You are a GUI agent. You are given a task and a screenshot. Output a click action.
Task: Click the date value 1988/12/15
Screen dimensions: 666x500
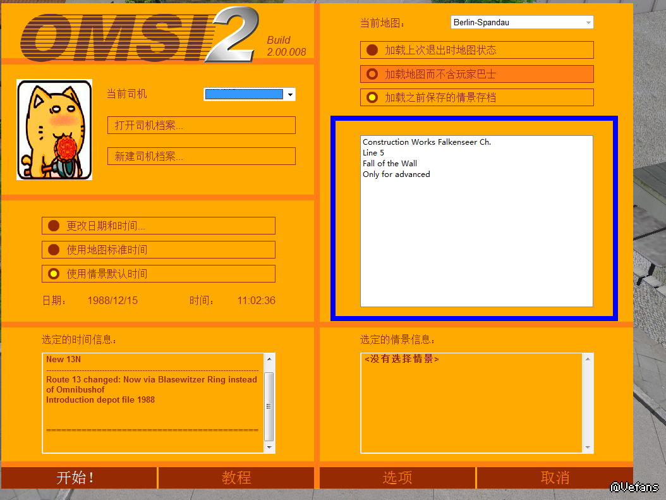click(112, 300)
